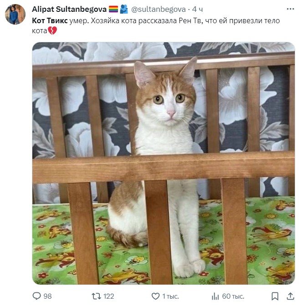Repost the tweet with the retweet arrows
This screenshot has height=305, width=303.
coord(96,296)
